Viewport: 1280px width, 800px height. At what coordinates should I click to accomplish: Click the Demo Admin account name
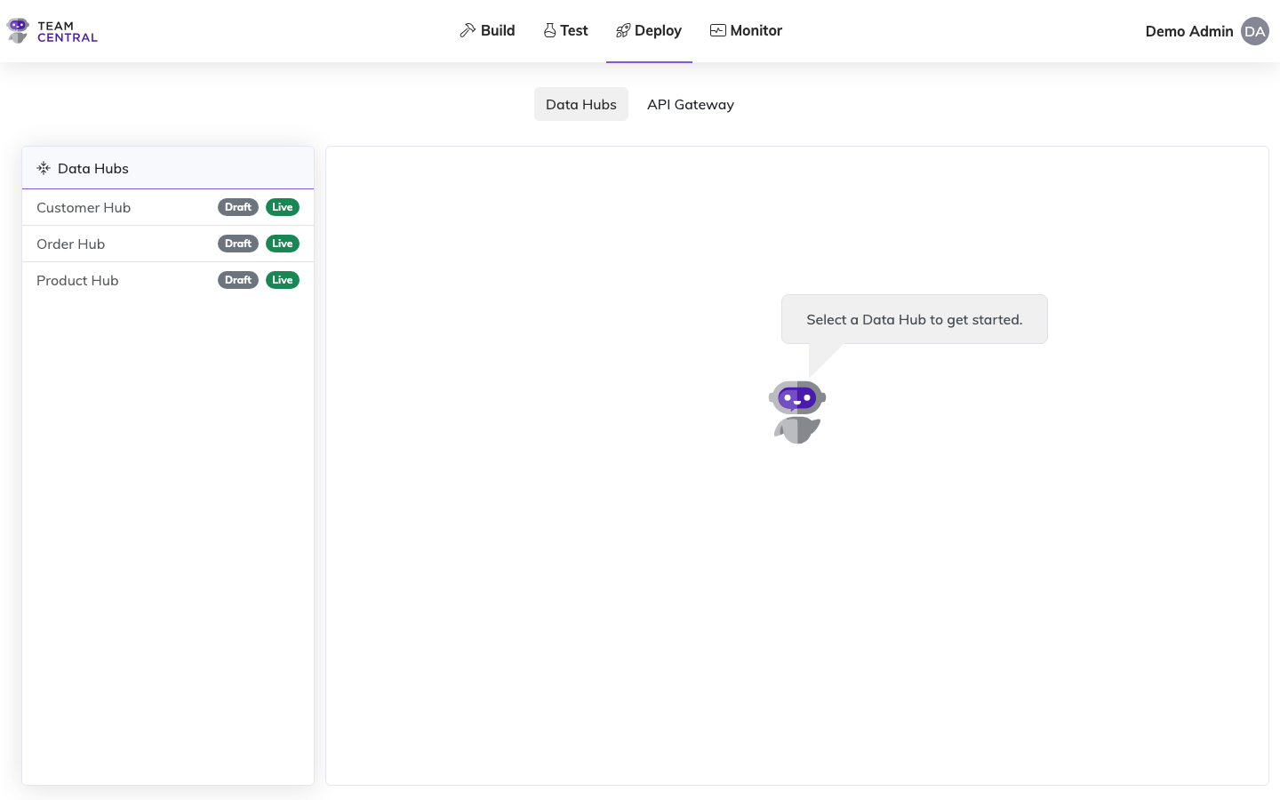click(1188, 31)
